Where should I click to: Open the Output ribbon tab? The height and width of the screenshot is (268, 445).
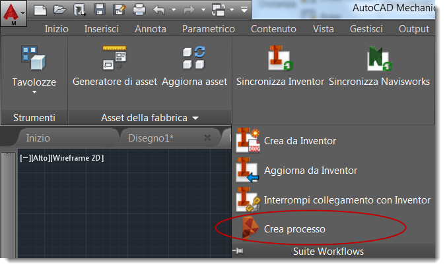tap(414, 29)
